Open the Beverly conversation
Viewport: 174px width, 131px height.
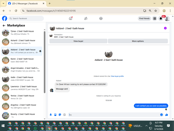[22, 116]
